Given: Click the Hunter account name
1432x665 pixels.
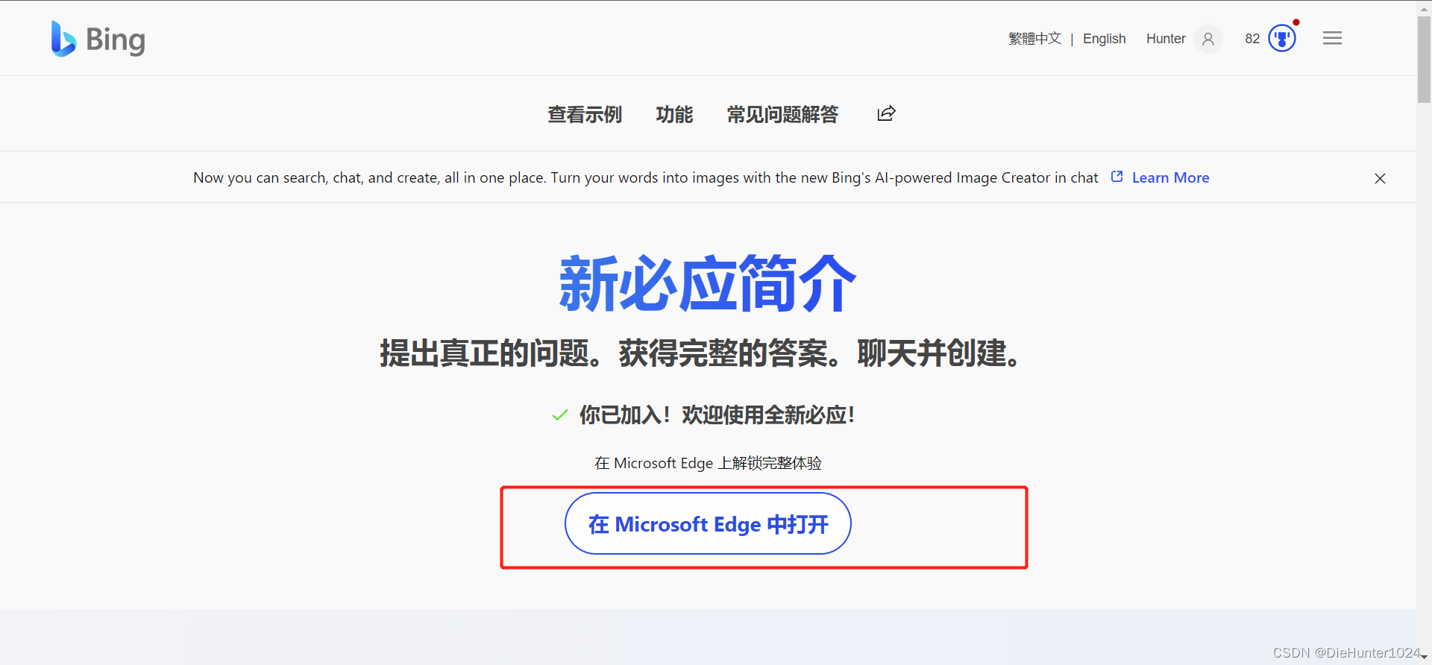Looking at the screenshot, I should (1166, 39).
